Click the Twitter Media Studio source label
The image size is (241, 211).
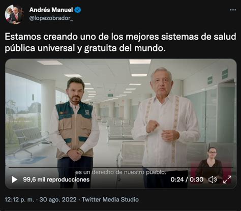[110, 199]
